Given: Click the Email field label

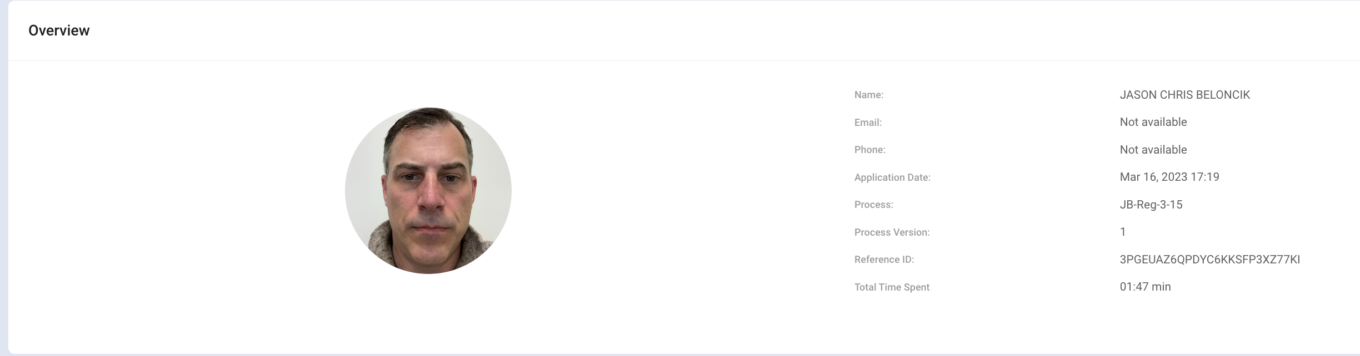Looking at the screenshot, I should click(868, 123).
